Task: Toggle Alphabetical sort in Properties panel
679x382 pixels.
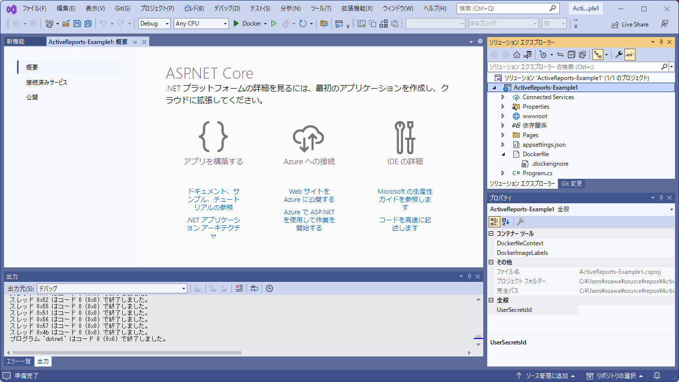Action: point(506,222)
